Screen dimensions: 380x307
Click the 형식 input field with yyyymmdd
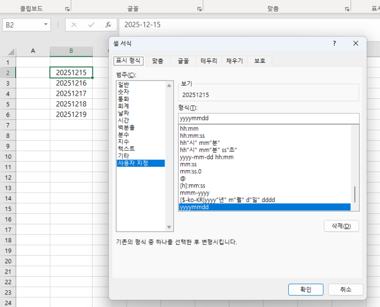click(x=269, y=118)
